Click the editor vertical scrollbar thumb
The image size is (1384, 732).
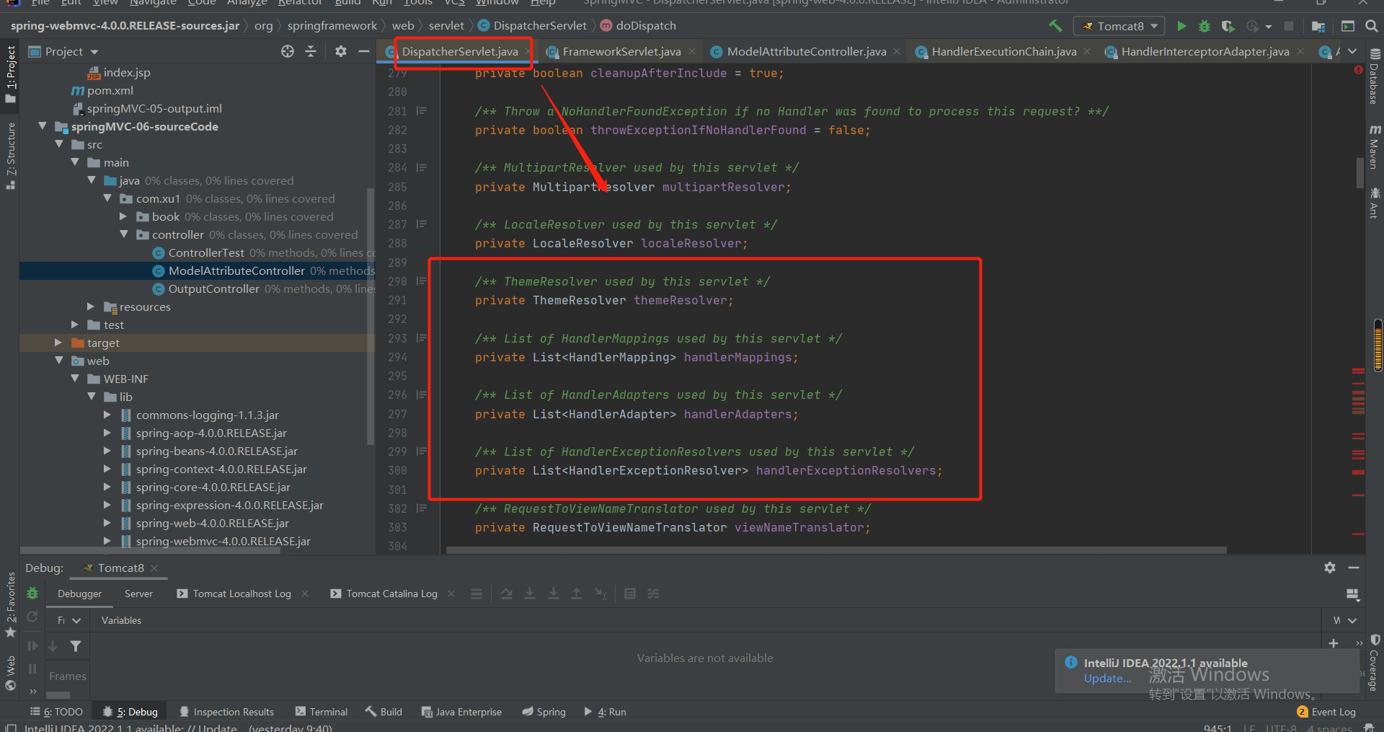[x=1360, y=172]
